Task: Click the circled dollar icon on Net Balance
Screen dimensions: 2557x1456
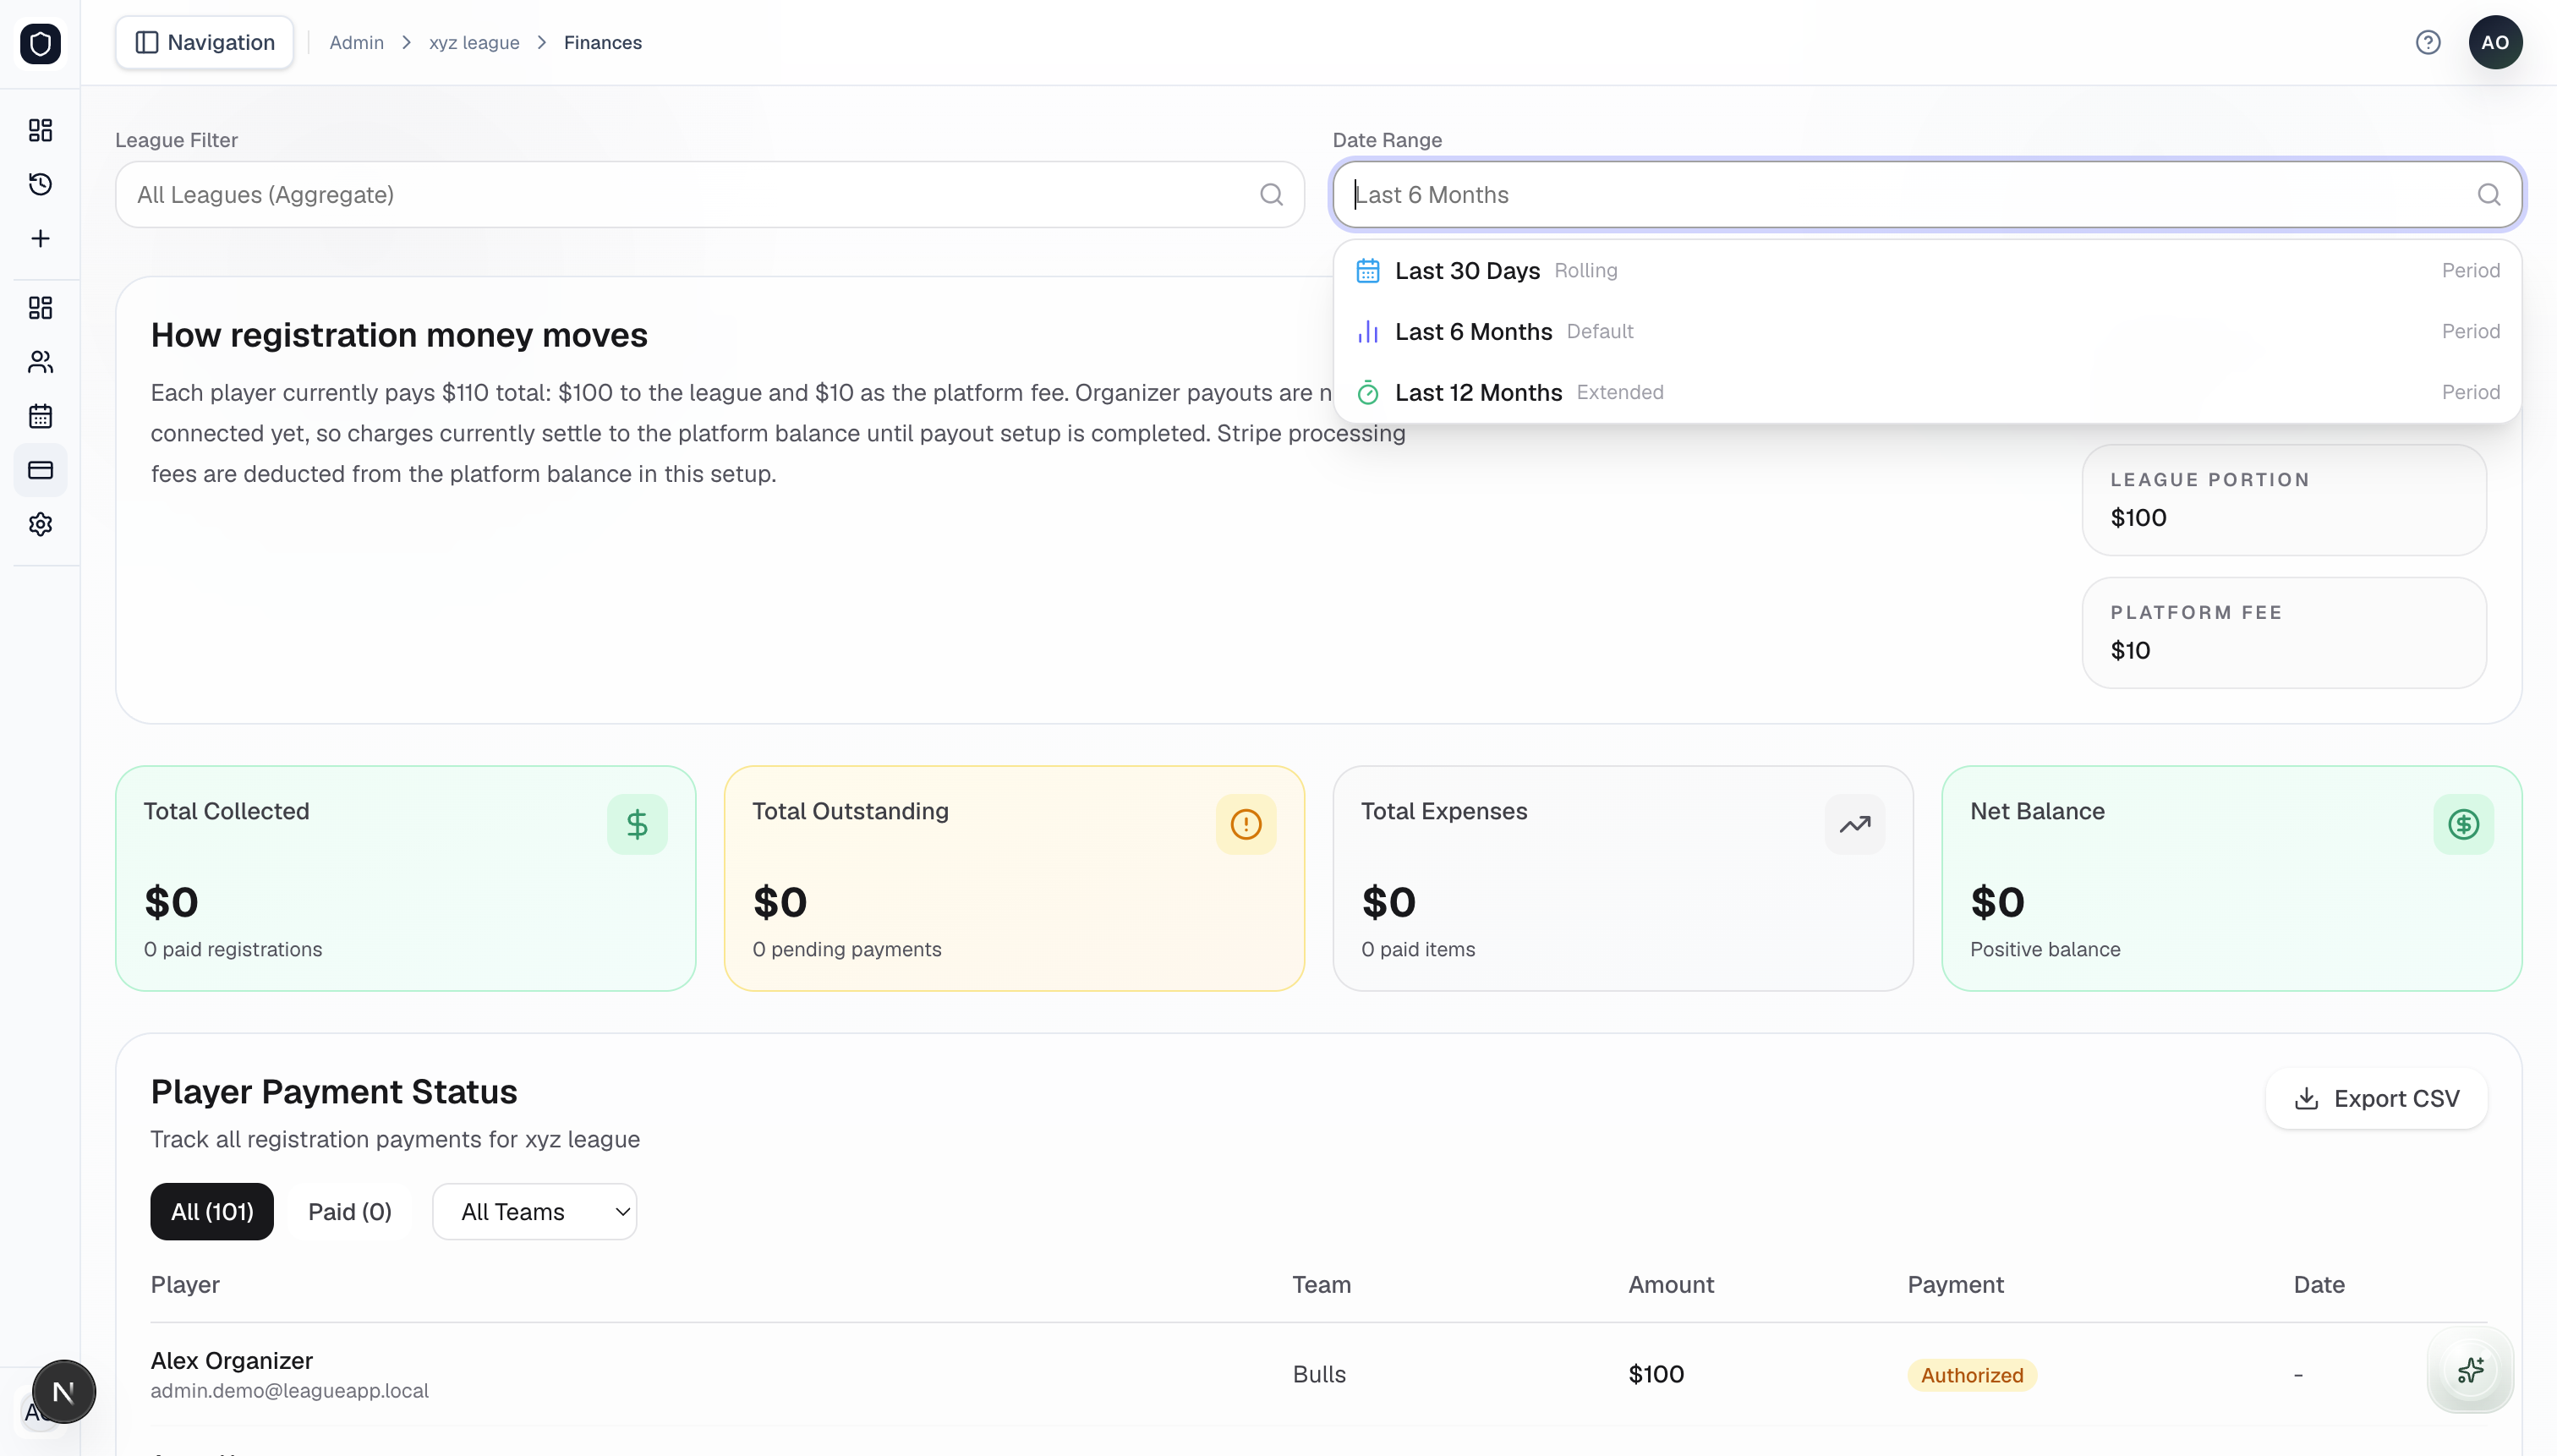Action: (x=2463, y=824)
